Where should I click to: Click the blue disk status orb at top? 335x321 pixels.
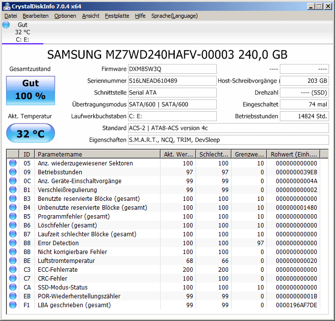[x=6, y=25]
